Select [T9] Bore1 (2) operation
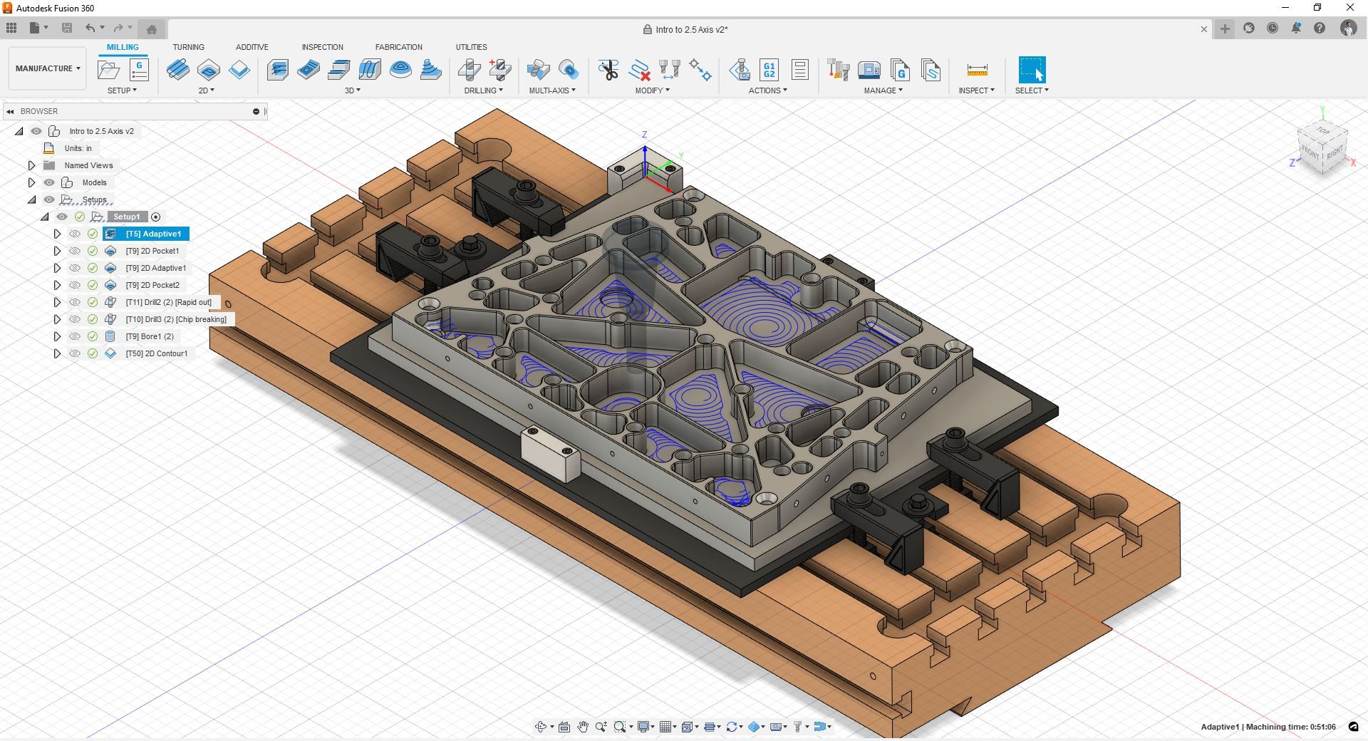 click(x=150, y=336)
